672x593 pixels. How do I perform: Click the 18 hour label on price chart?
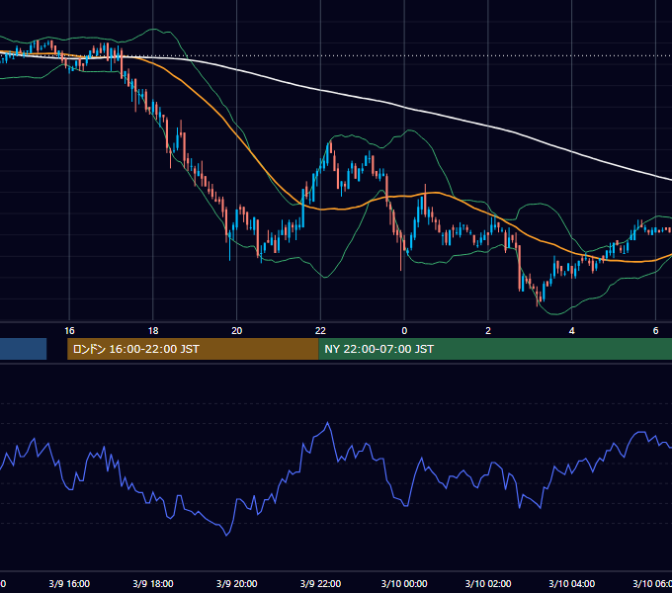(x=153, y=331)
